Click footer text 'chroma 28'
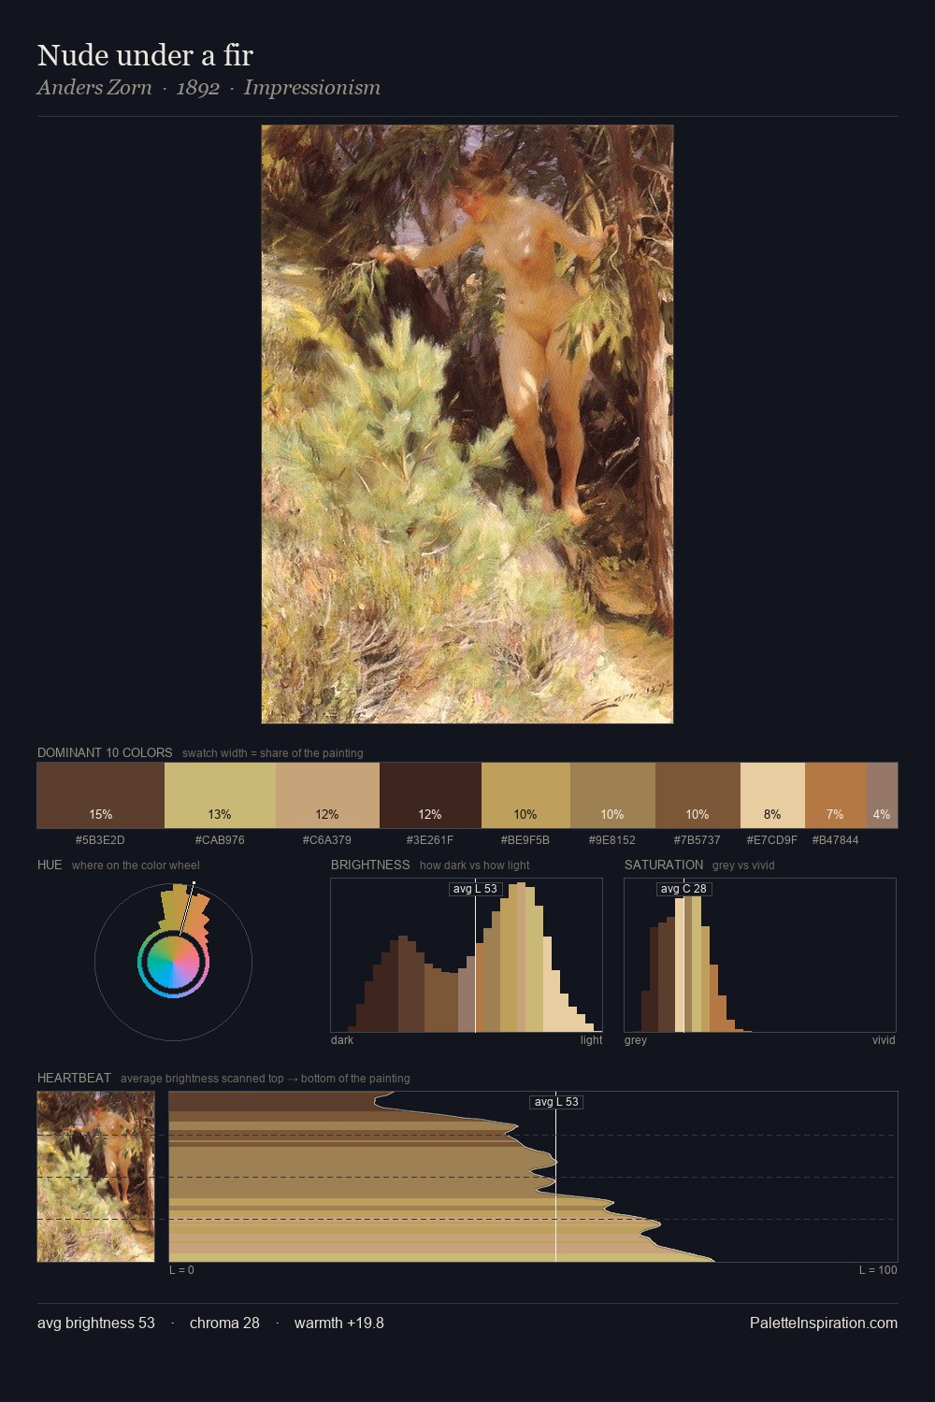 coord(224,1323)
